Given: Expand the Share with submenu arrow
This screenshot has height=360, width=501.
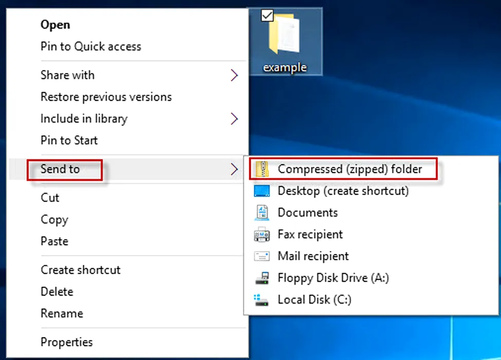Looking at the screenshot, I should click(234, 76).
